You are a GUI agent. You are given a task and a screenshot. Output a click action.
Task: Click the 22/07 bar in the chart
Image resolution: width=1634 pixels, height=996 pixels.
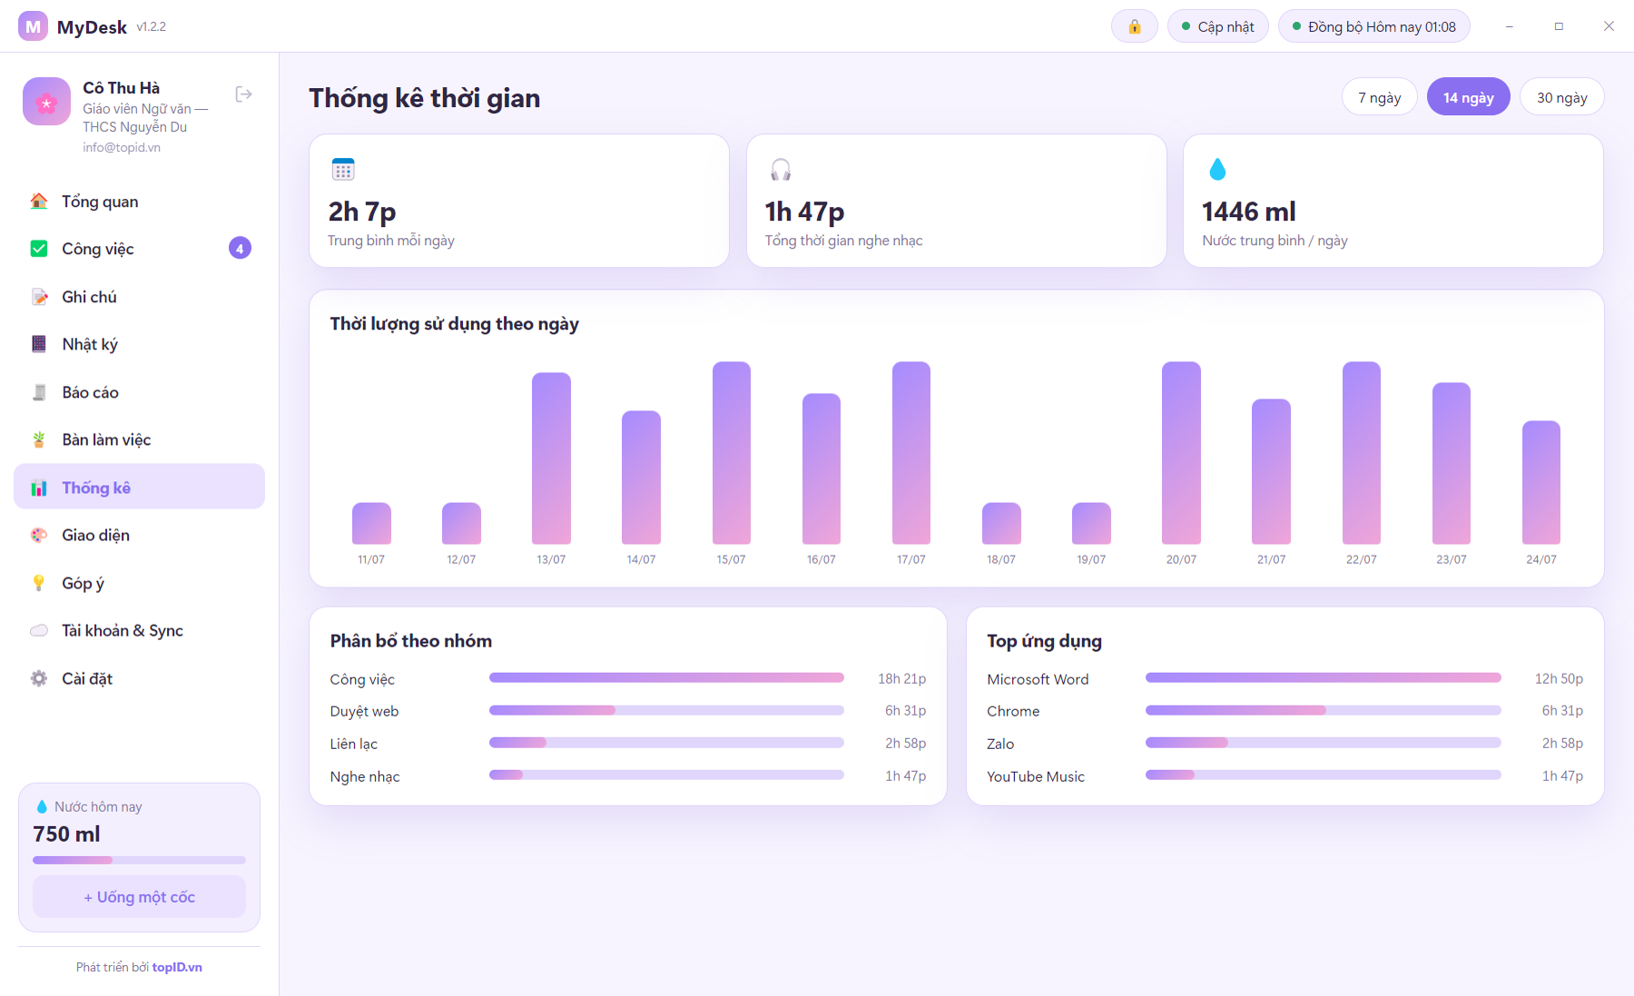coord(1361,453)
